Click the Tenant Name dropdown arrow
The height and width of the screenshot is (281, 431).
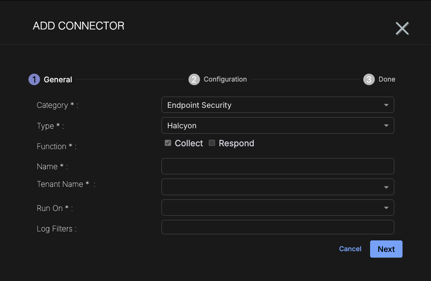pos(386,187)
